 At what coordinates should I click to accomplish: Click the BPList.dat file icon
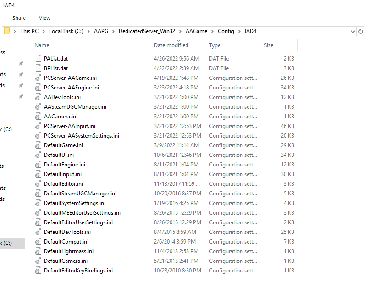coord(39,68)
